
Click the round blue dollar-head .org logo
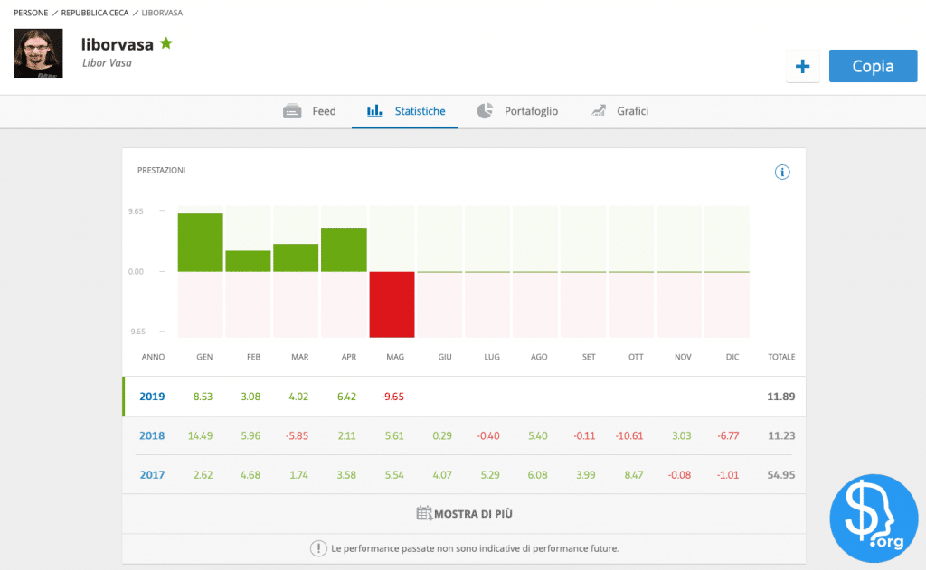click(874, 519)
